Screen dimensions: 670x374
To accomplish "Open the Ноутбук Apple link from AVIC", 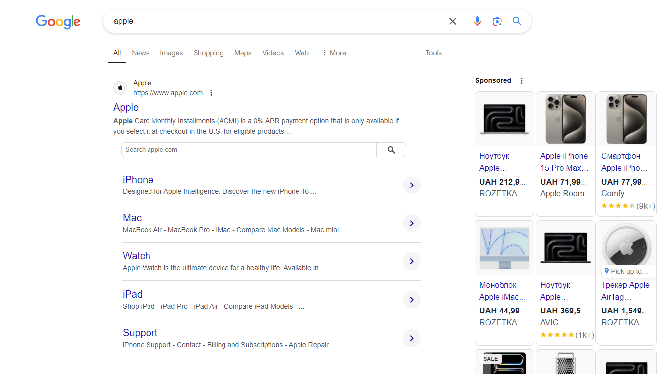I will click(555, 291).
